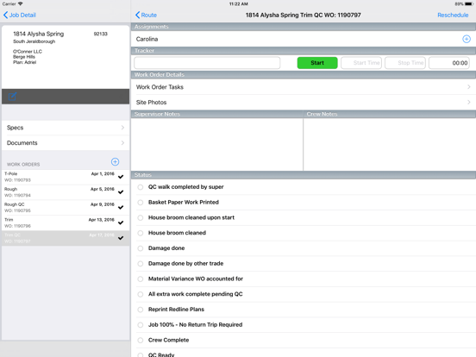The image size is (476, 357).
Task: Tap the battery indicator in the status bar
Action: [469, 4]
